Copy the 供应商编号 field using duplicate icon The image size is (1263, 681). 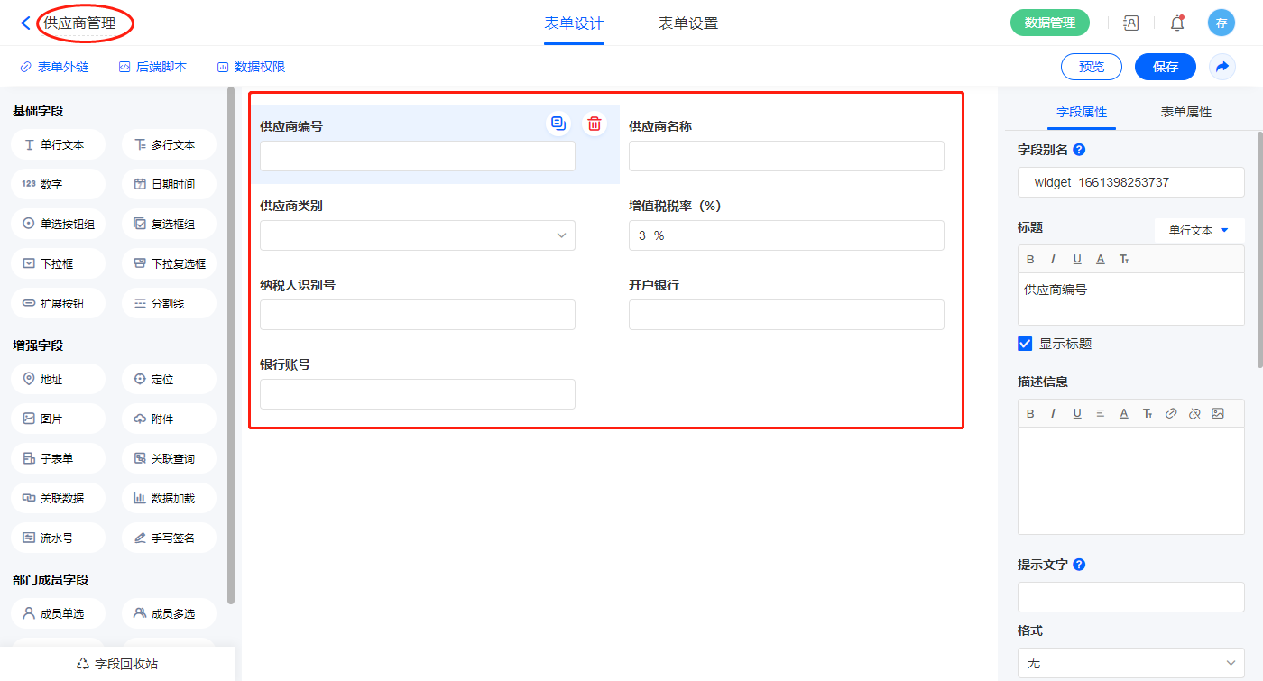(558, 124)
